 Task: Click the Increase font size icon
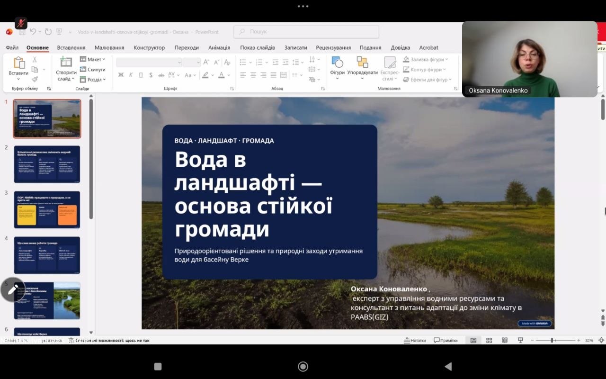pyautogui.click(x=206, y=62)
